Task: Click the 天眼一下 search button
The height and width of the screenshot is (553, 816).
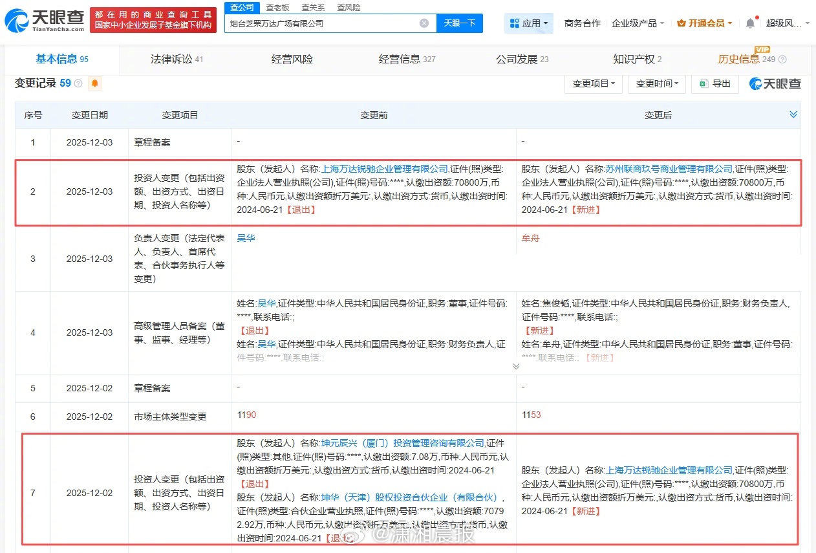Action: click(x=460, y=23)
